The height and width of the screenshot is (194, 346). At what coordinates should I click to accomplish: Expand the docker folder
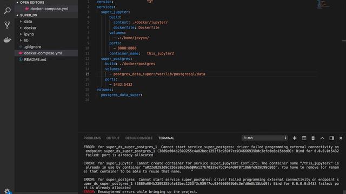pos(30,28)
